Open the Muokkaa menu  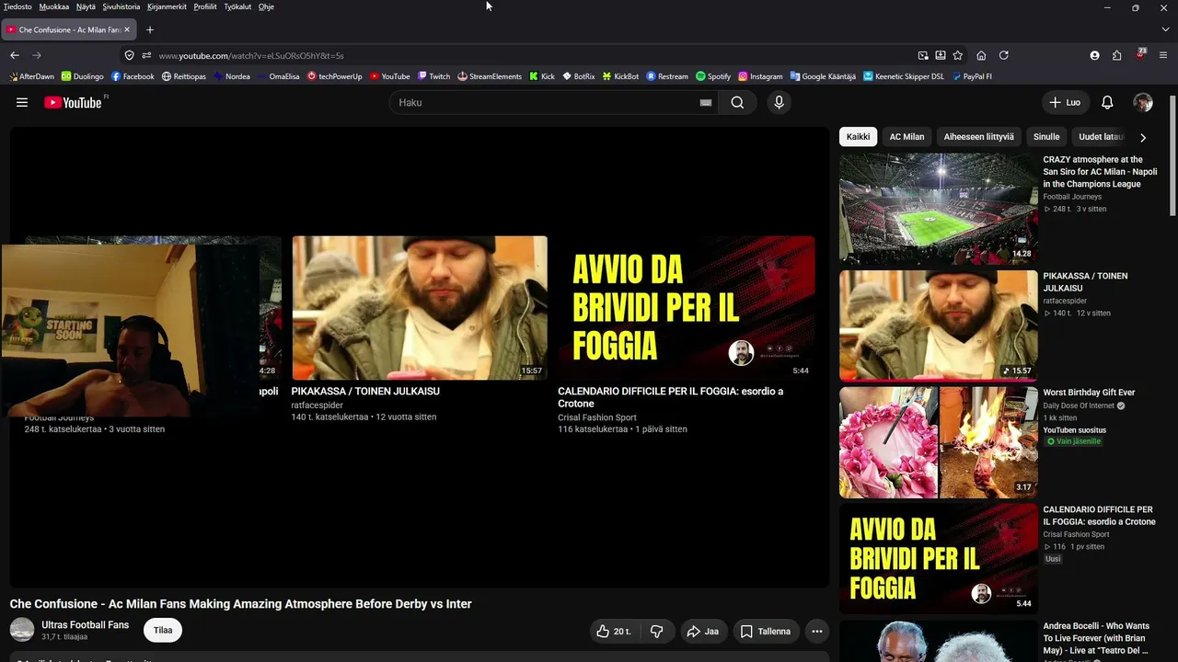54,6
